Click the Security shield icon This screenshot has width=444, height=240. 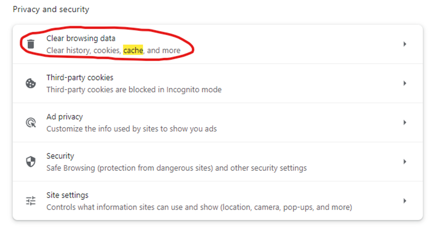coord(31,162)
